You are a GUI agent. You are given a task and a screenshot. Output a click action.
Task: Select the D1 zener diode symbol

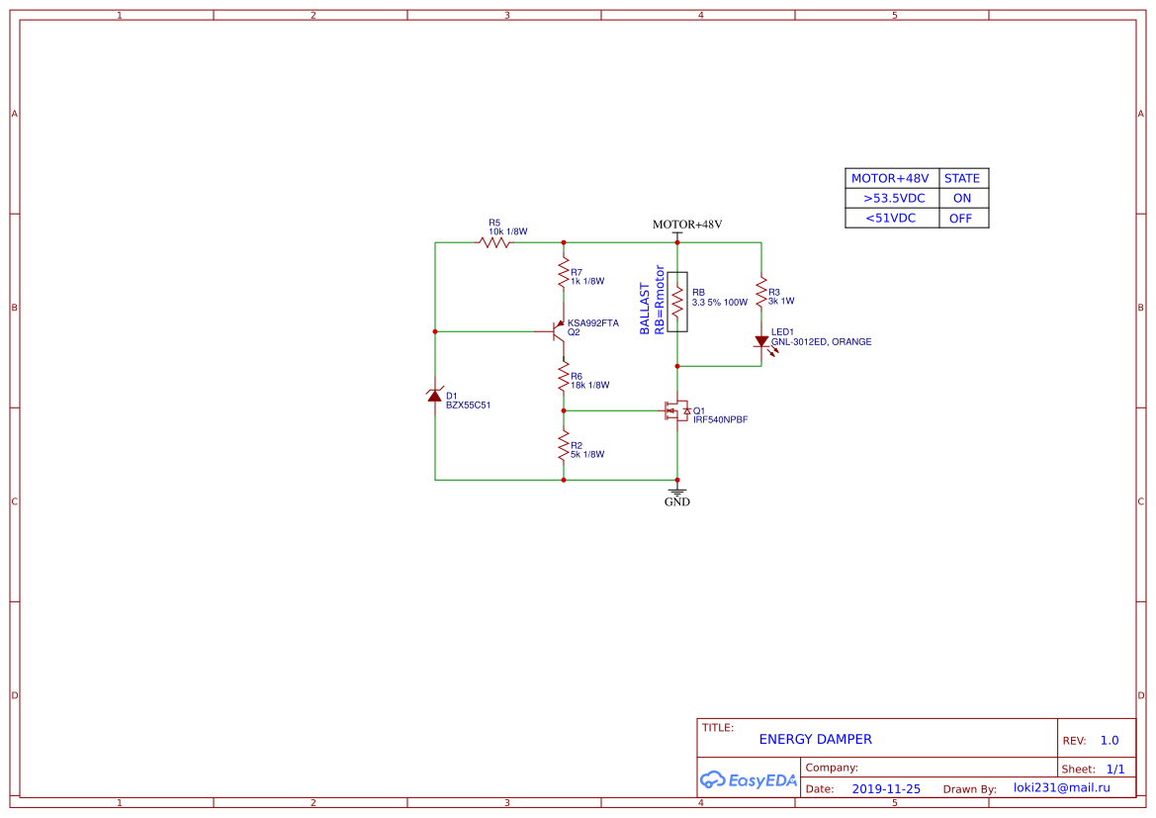pos(435,396)
